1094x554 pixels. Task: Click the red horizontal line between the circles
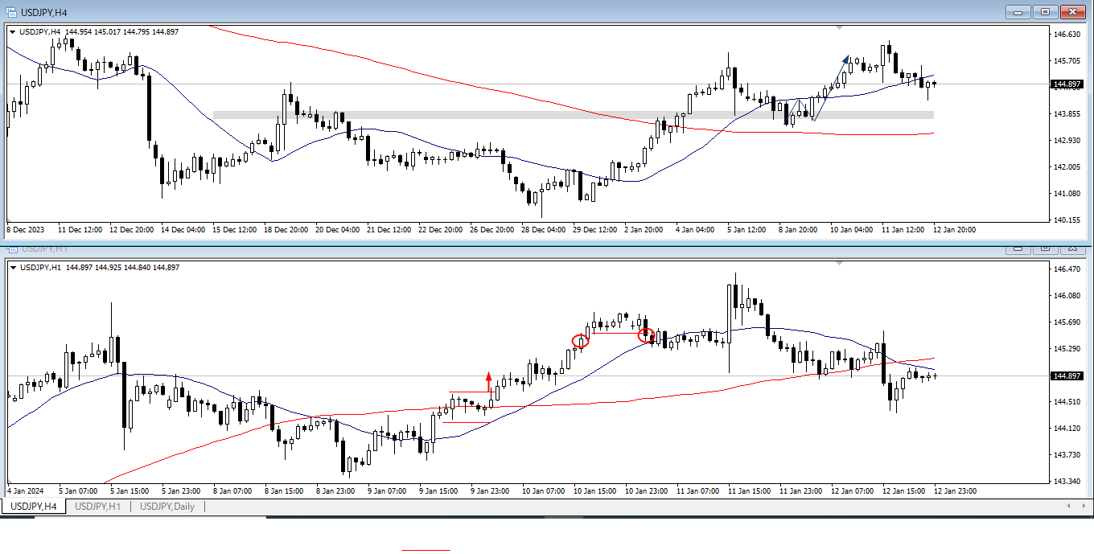[x=614, y=333]
